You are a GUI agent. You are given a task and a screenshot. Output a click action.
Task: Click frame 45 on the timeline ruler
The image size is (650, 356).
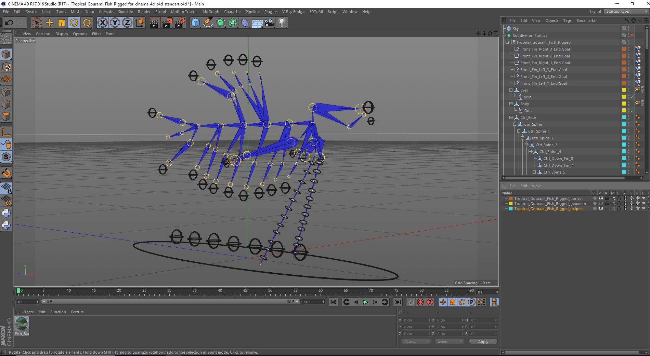(245, 291)
